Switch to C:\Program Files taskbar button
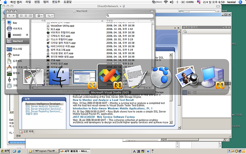This screenshot has width=246, height=154. (x=43, y=151)
